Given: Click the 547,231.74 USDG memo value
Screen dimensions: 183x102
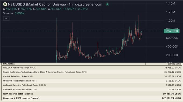Looking at the screenshot, I should (171, 98).
